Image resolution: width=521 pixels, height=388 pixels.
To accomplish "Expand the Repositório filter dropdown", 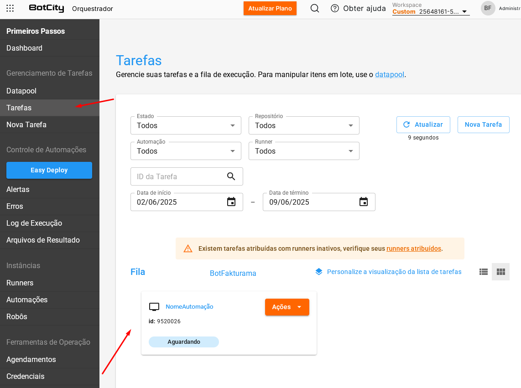I will (x=304, y=125).
